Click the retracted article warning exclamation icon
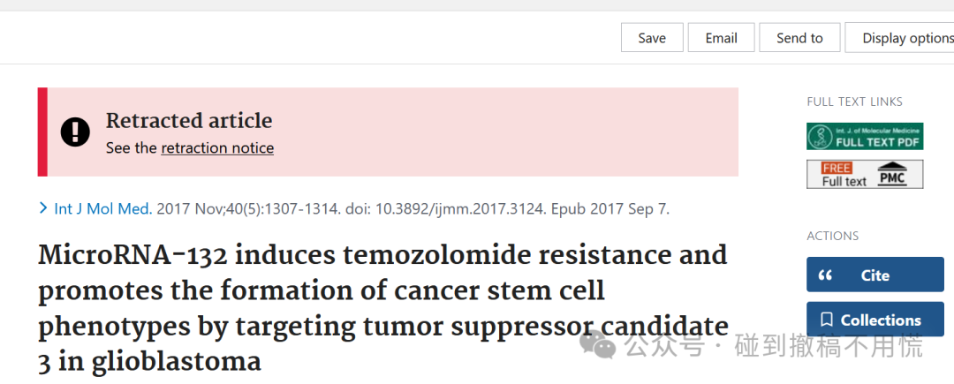Screen dimensions: 954x384 (x=75, y=132)
